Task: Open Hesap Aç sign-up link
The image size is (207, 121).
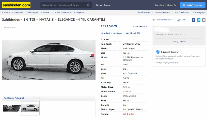Action: (172, 5)
